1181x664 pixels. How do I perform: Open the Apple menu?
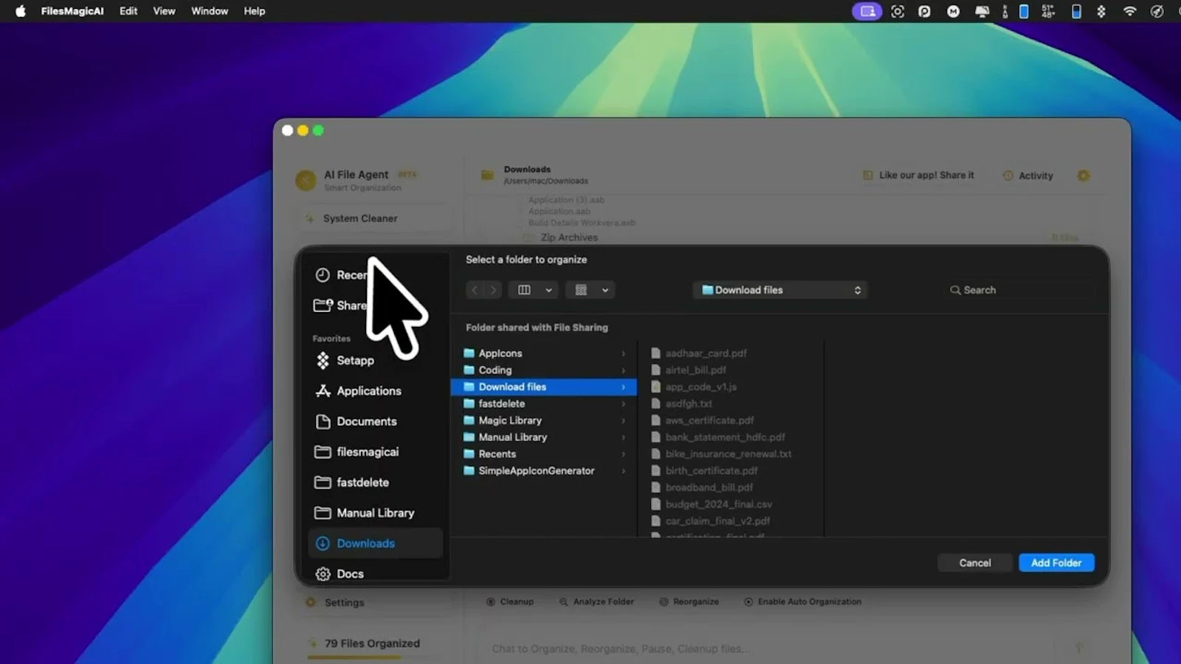click(20, 11)
